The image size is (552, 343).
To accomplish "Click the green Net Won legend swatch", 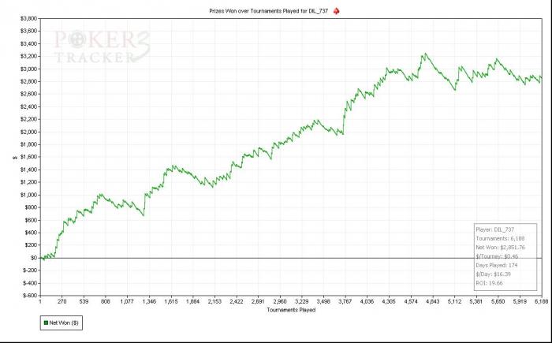I will (46, 322).
